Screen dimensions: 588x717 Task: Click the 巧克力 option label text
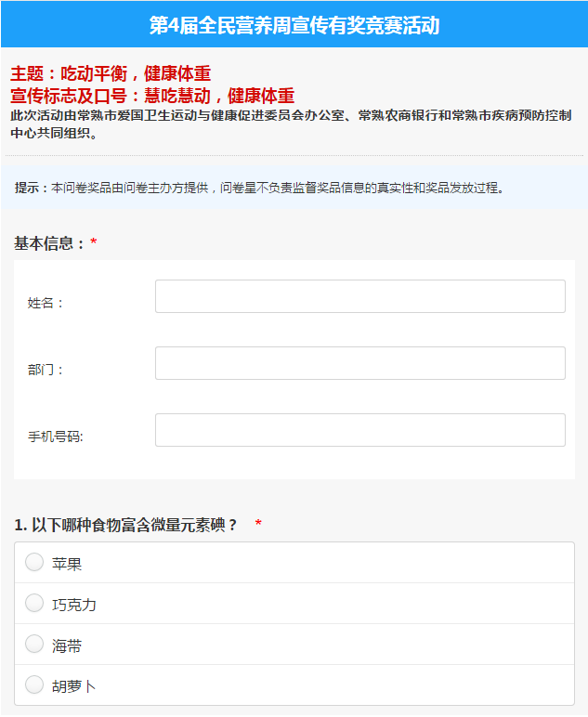[74, 605]
